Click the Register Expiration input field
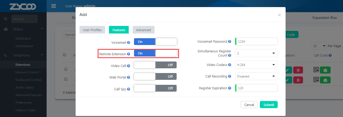This screenshot has height=117, width=343. 256,88
